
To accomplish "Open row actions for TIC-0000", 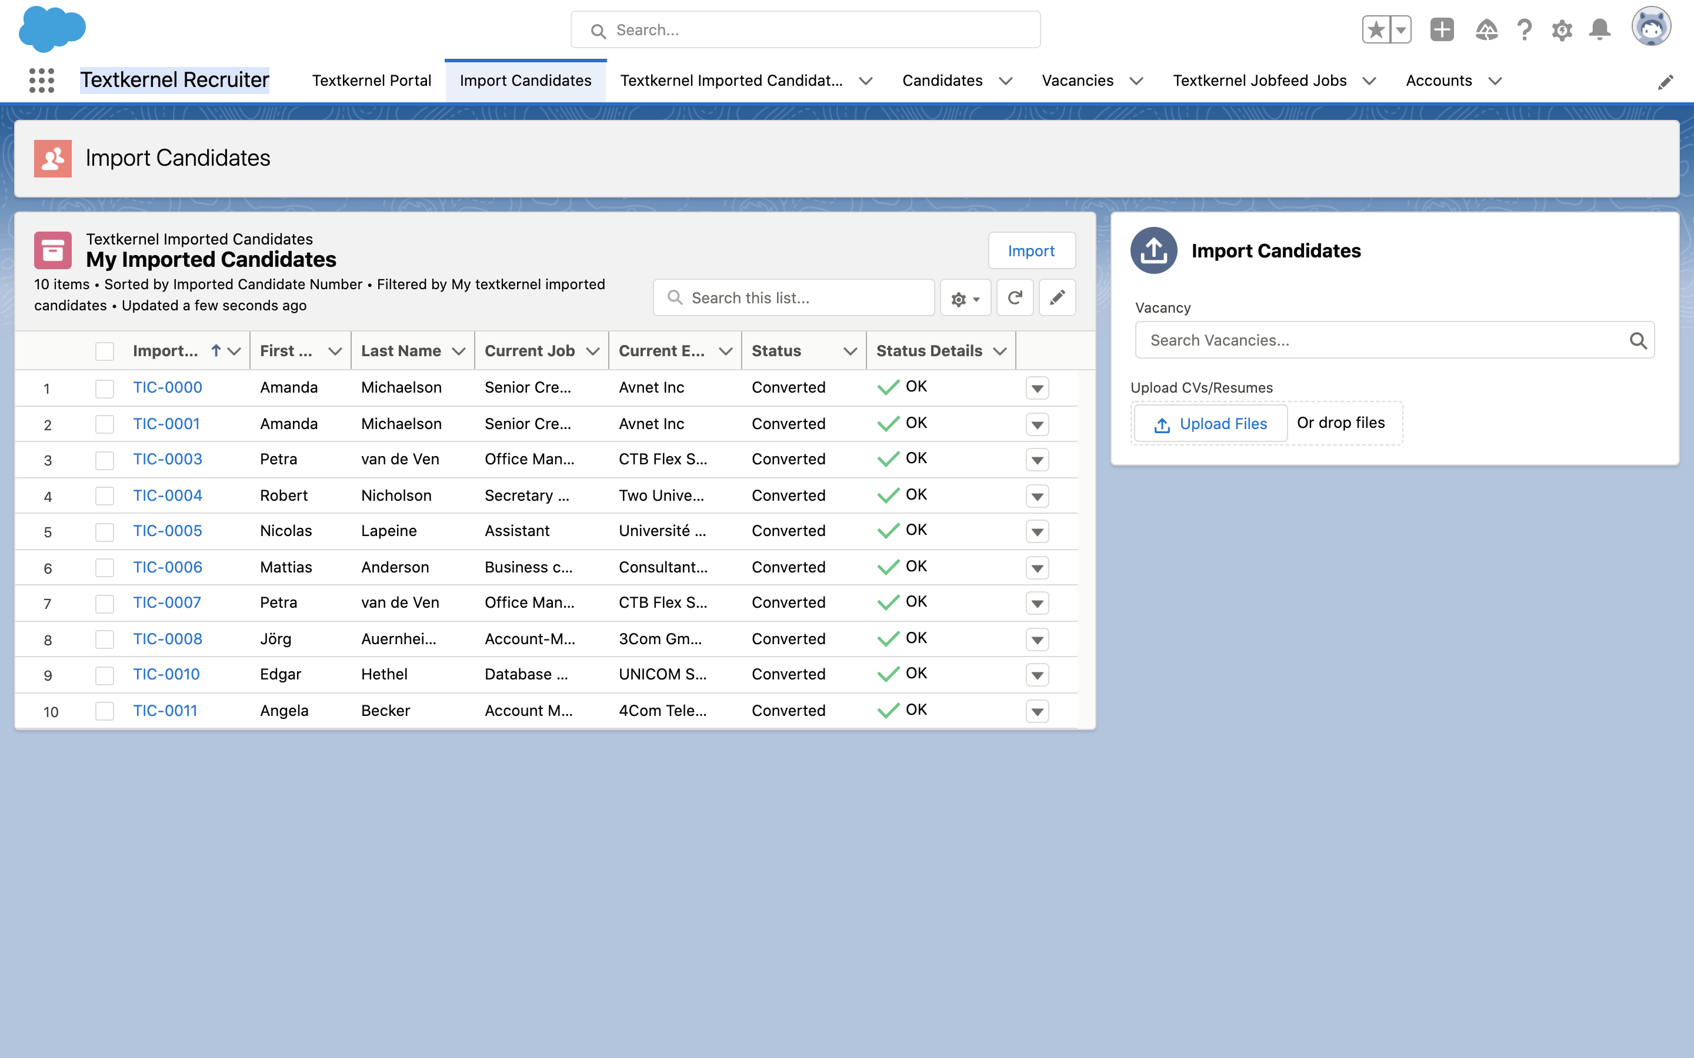I will click(x=1038, y=389).
